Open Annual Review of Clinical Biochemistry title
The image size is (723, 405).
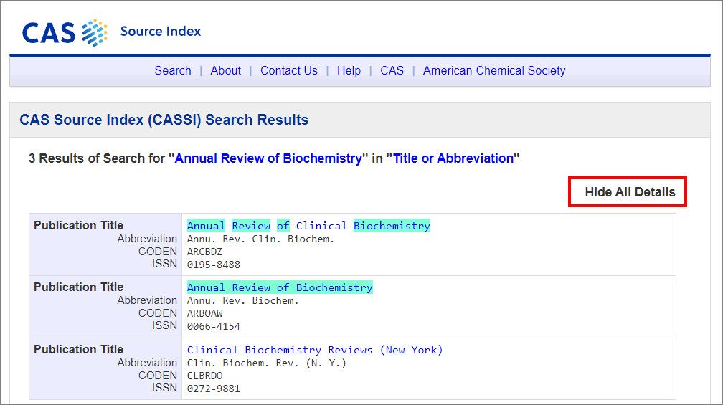point(308,226)
